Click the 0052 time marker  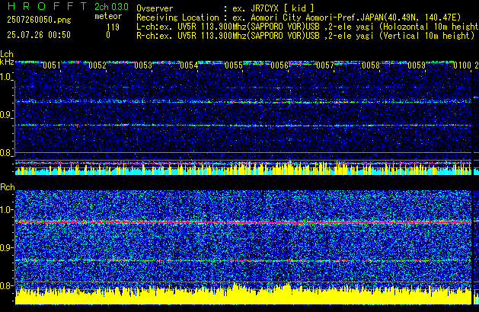coord(97,65)
